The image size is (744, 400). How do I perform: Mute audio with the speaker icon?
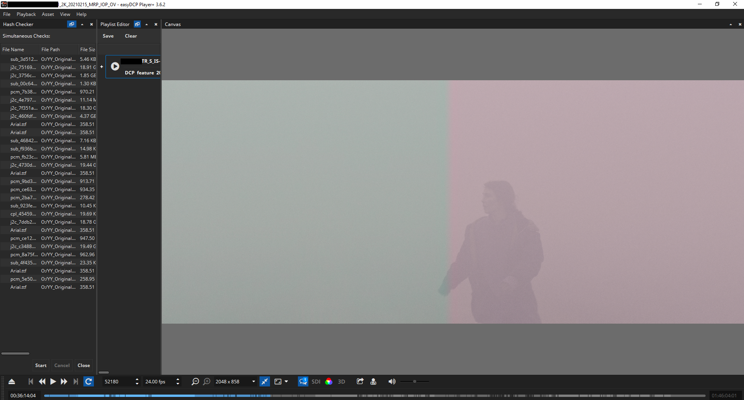[392, 382]
